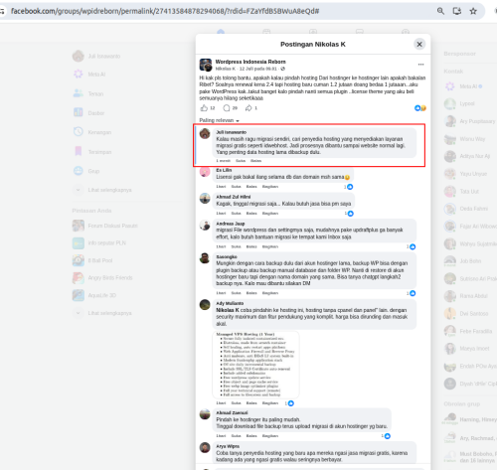Bookmark the page using the star icon

(473, 11)
